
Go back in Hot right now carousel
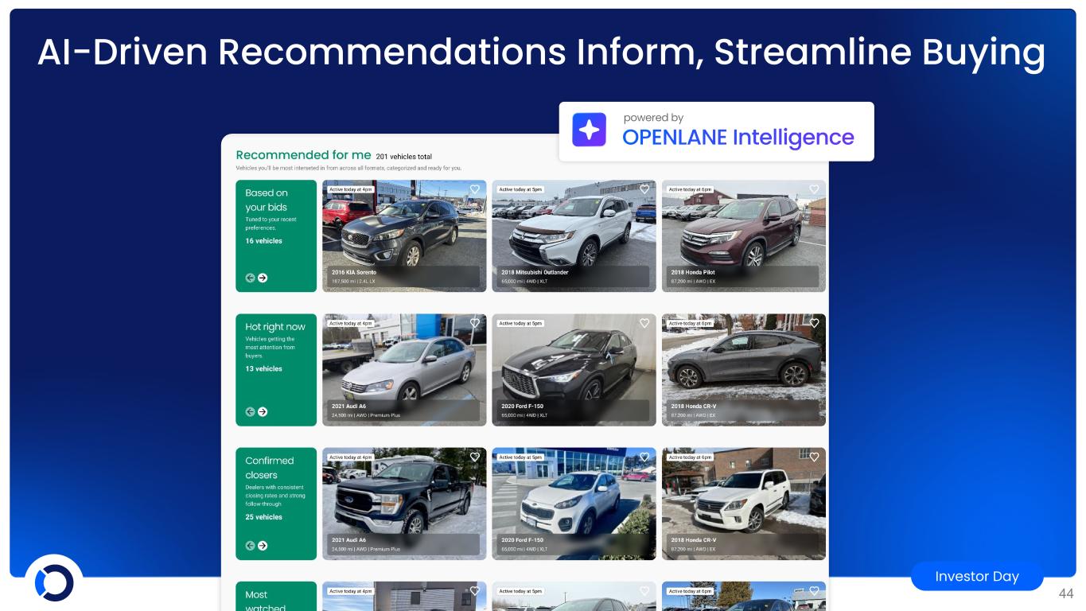pos(250,411)
